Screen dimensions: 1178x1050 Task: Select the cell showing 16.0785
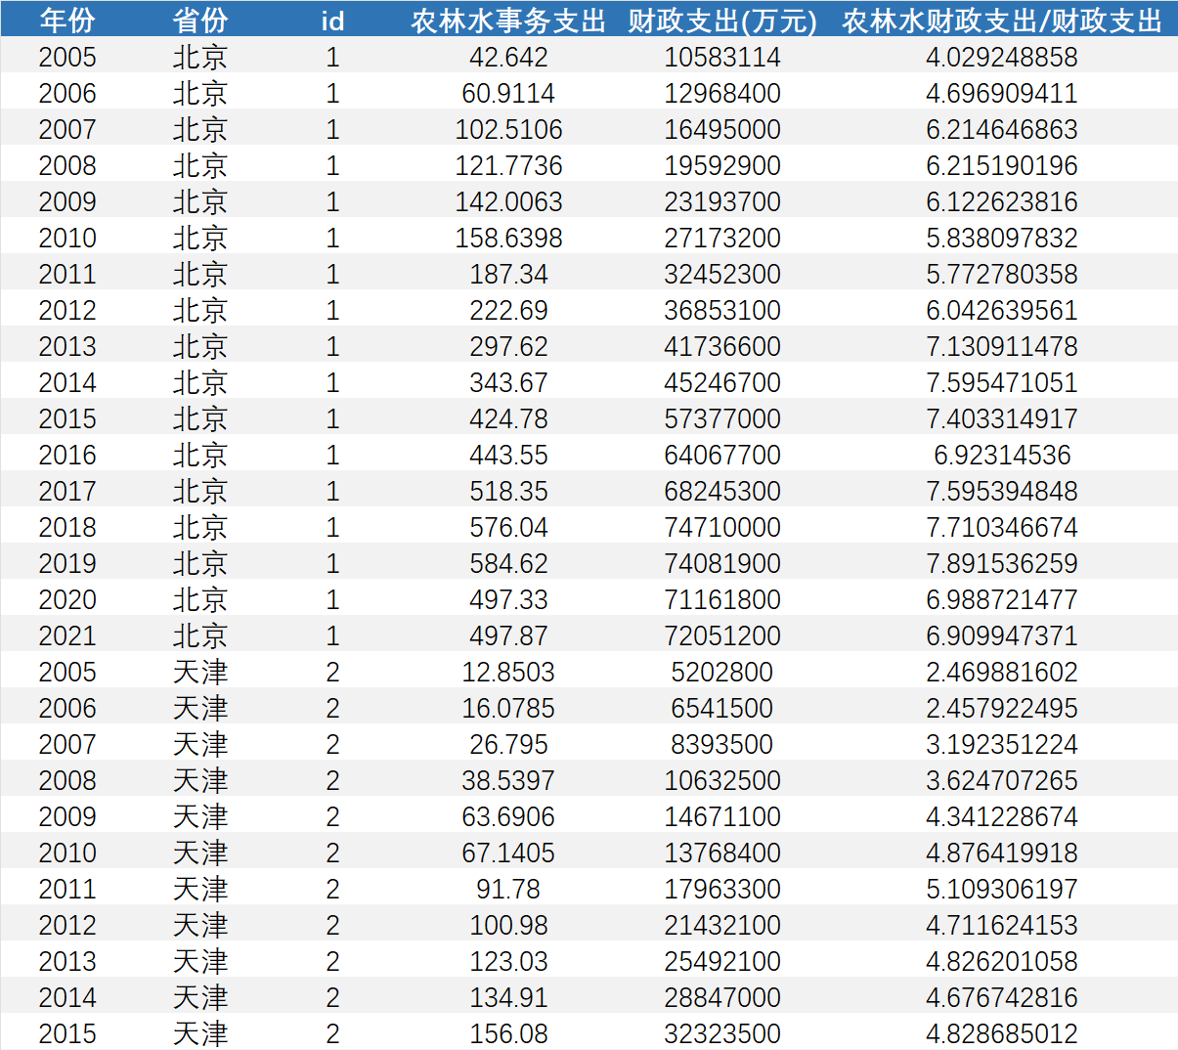[508, 709]
